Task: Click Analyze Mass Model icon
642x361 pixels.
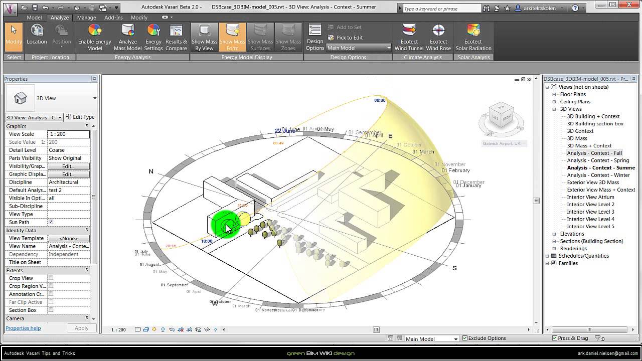Action: coord(127,38)
